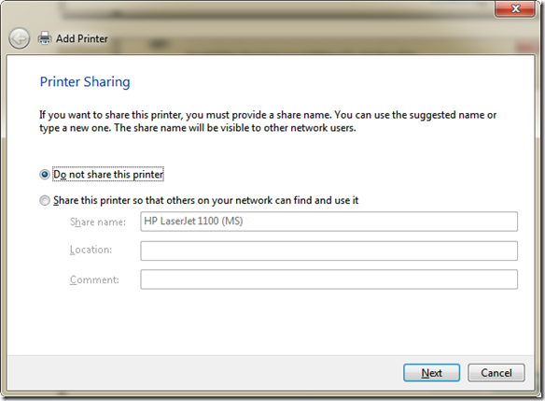Proceed with the Next button

[431, 373]
